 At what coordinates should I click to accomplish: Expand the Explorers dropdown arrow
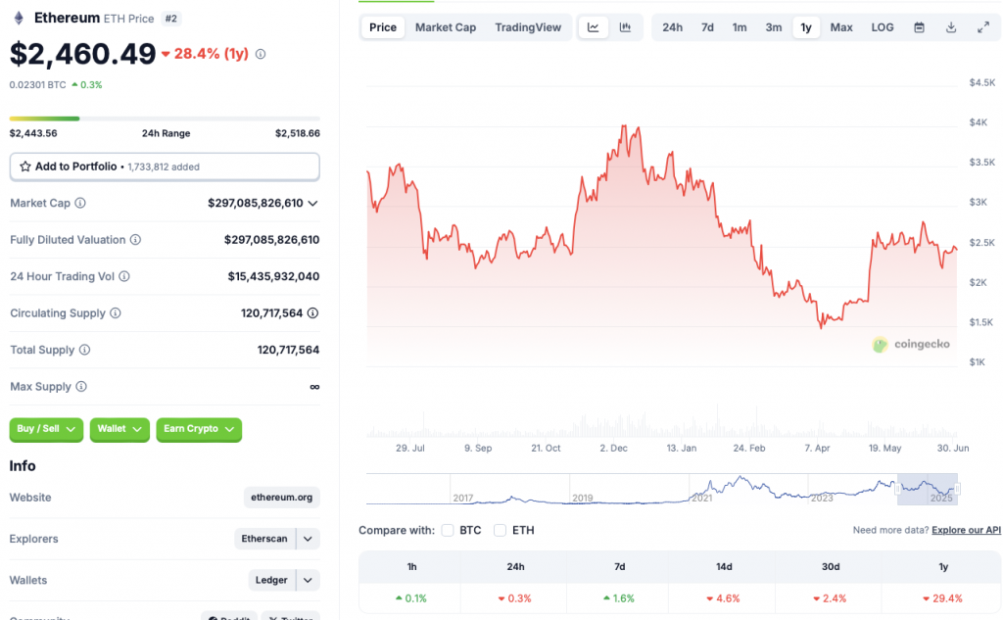click(x=308, y=540)
